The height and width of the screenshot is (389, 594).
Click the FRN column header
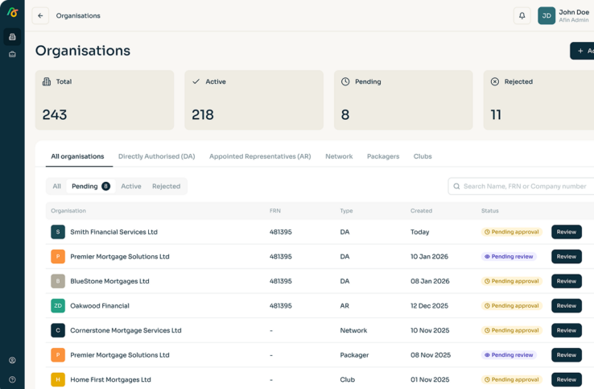click(x=275, y=211)
